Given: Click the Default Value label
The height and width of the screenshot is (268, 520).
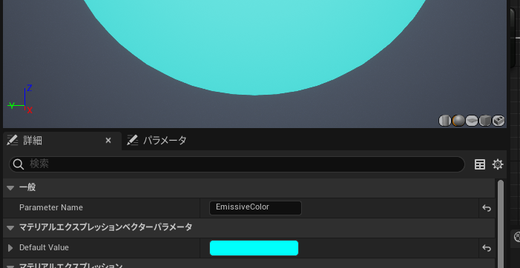Looking at the screenshot, I should pos(44,247).
